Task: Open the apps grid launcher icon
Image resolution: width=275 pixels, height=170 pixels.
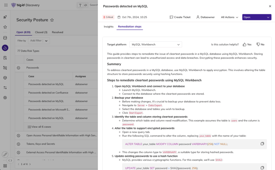Action: (6, 5)
